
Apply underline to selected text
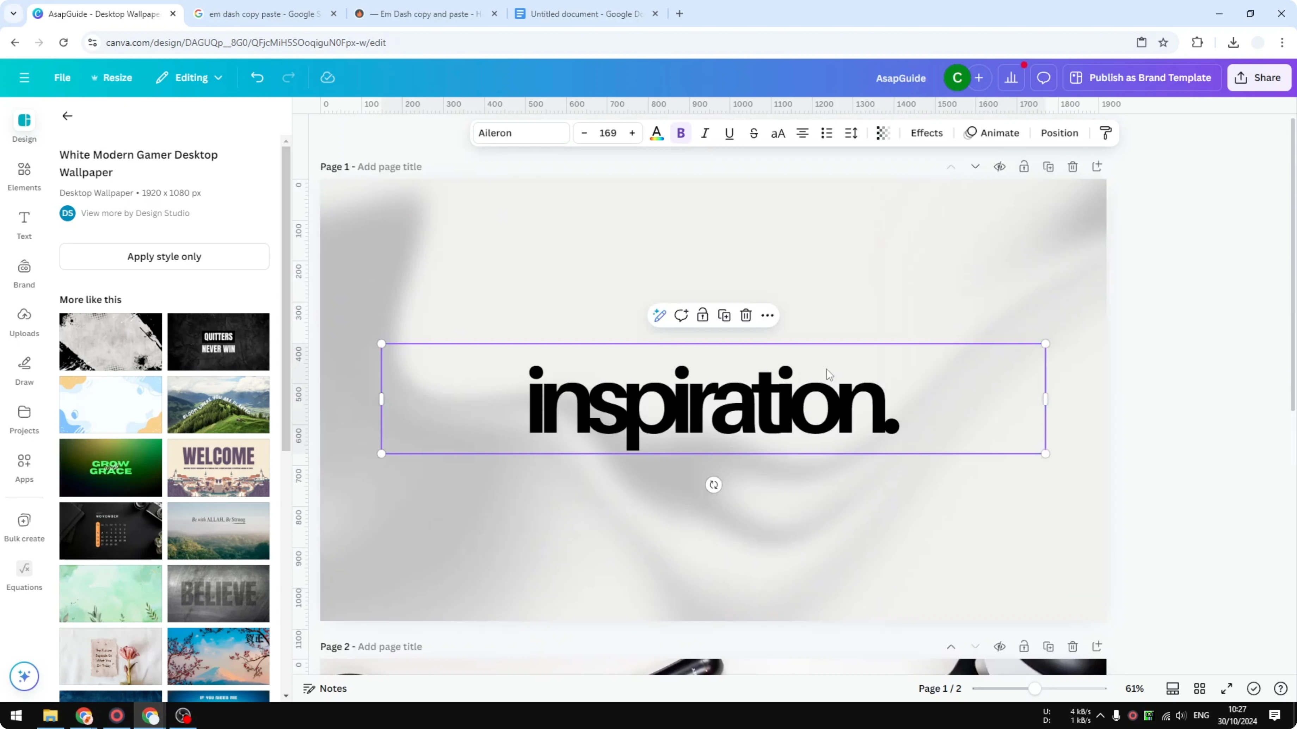point(729,133)
